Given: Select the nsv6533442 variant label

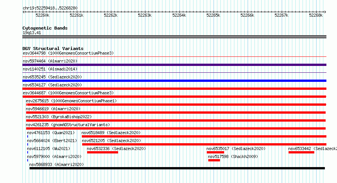Looking at the screenshot, I should (312, 149).
